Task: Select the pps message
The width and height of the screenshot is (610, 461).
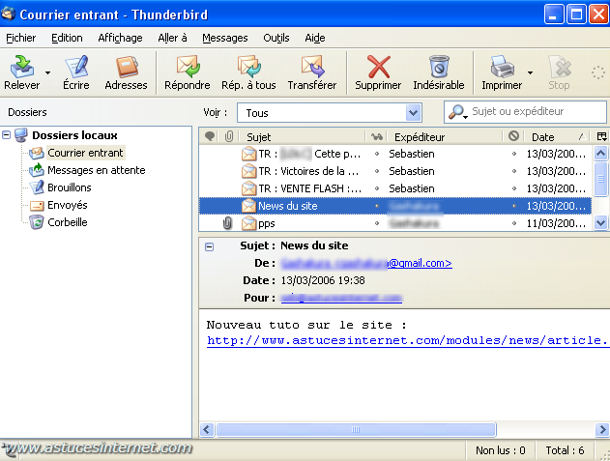Action: pyautogui.click(x=395, y=223)
